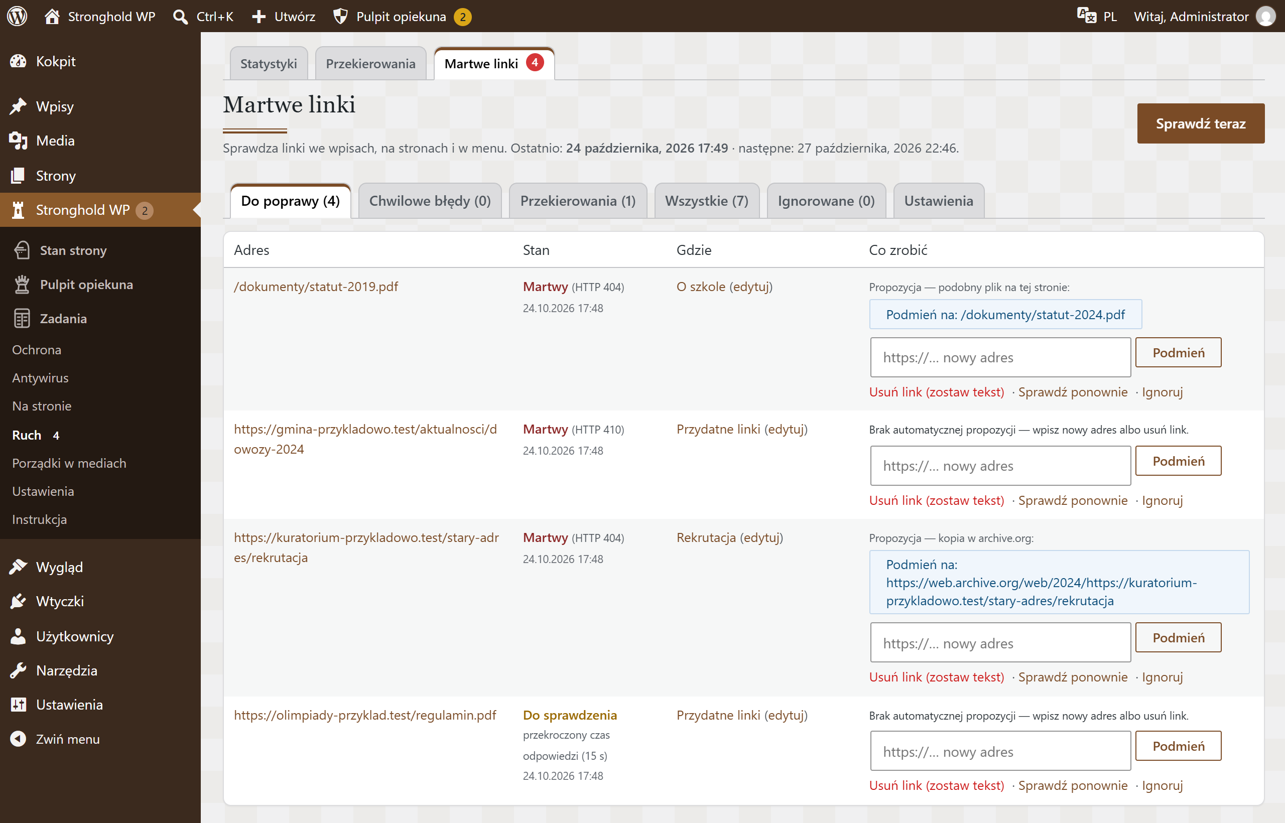This screenshot has width=1285, height=823.
Task: Open the Ignorowane (0) filter tab
Action: pyautogui.click(x=826, y=201)
